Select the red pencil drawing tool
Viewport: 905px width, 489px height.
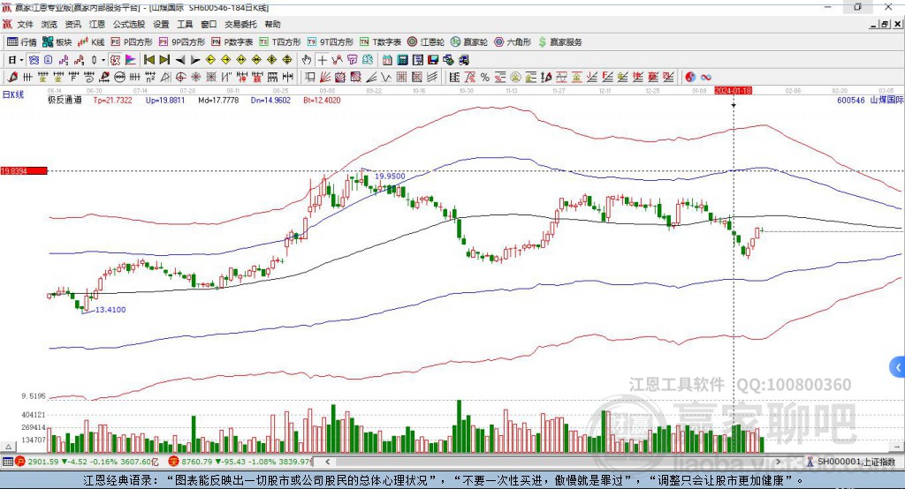click(x=12, y=77)
